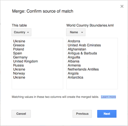
Task: Open the Learn more link
Action: point(108,97)
